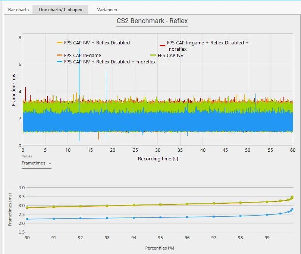Toggle the FPS CAP In-game legend entry
The image size is (301, 254).
pyautogui.click(x=79, y=55)
